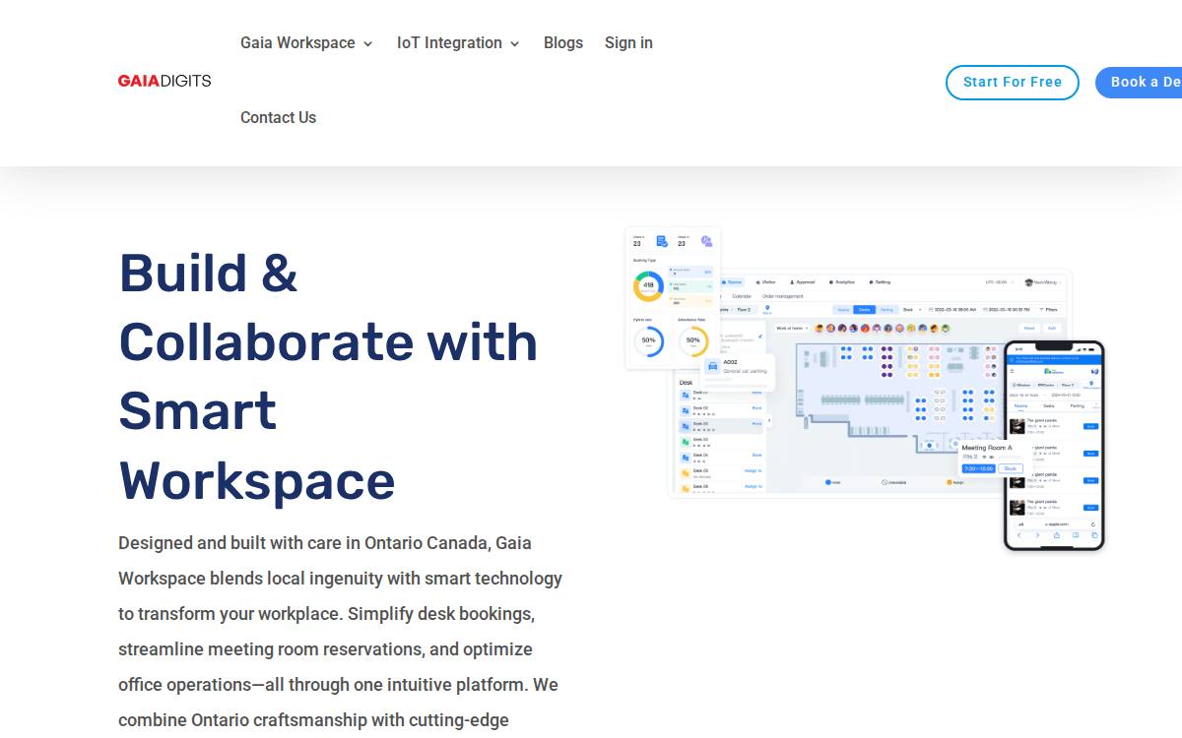
Task: Click the Book a Demo button
Action: (1139, 83)
